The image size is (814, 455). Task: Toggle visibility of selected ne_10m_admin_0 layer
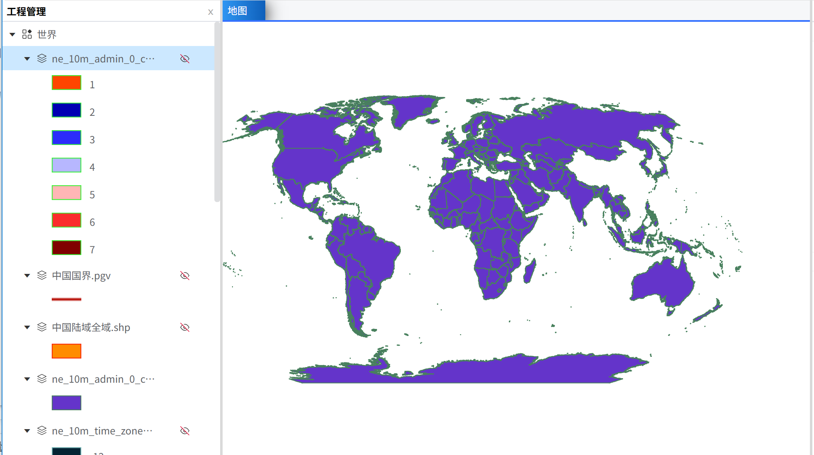185,59
